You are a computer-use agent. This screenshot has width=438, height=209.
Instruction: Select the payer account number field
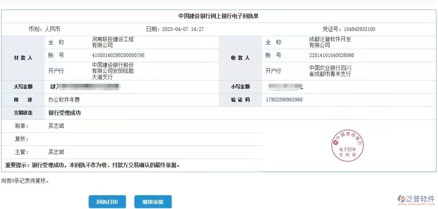(118, 55)
